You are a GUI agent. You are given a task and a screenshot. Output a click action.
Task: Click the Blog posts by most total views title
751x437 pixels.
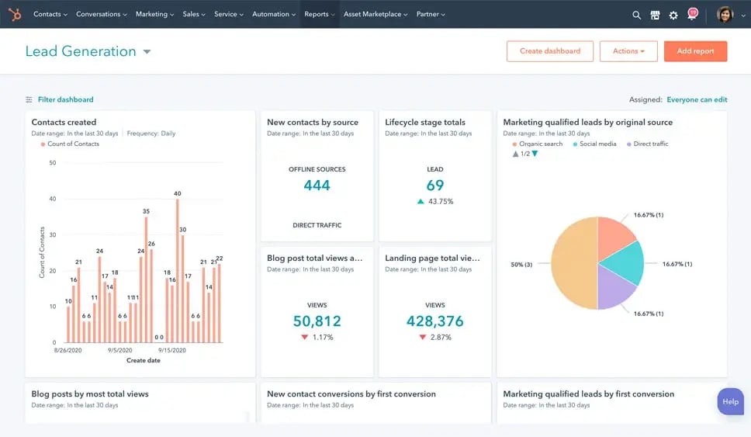pyautogui.click(x=90, y=394)
